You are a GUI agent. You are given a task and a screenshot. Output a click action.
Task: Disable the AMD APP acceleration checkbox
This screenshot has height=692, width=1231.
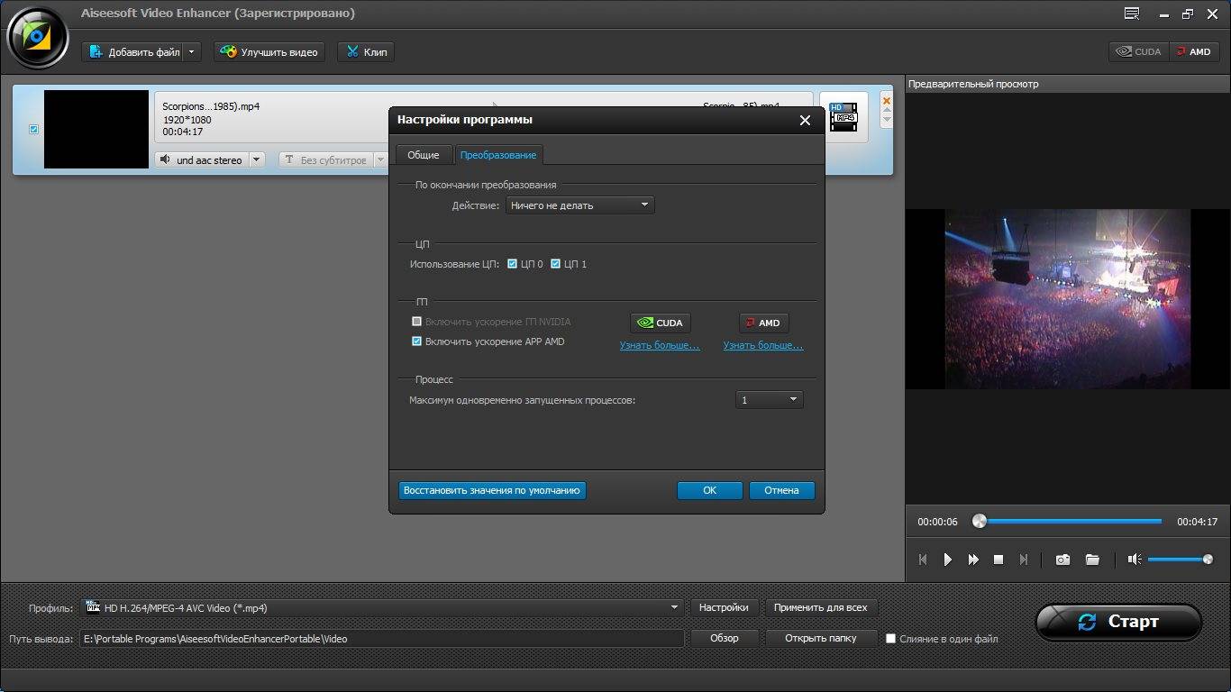[x=416, y=341]
